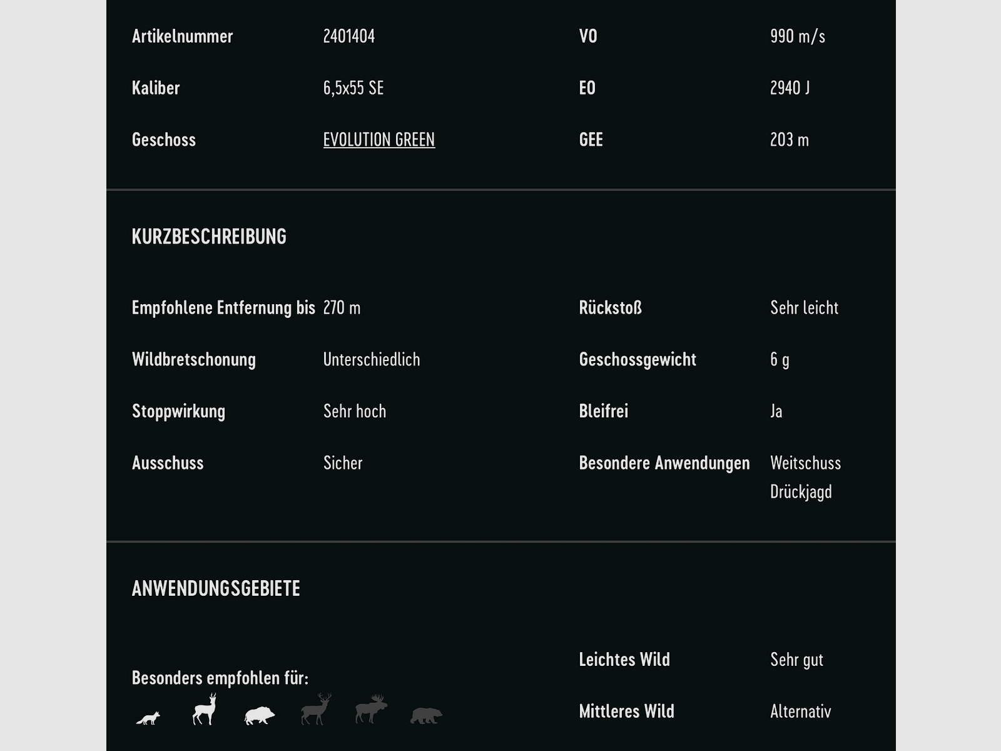Screen dimensions: 1001x751
Task: Click the article number 2401404
Action: [348, 36]
